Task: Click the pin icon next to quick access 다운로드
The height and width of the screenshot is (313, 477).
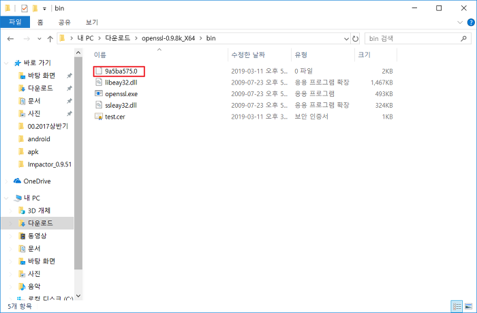Action: click(x=70, y=88)
